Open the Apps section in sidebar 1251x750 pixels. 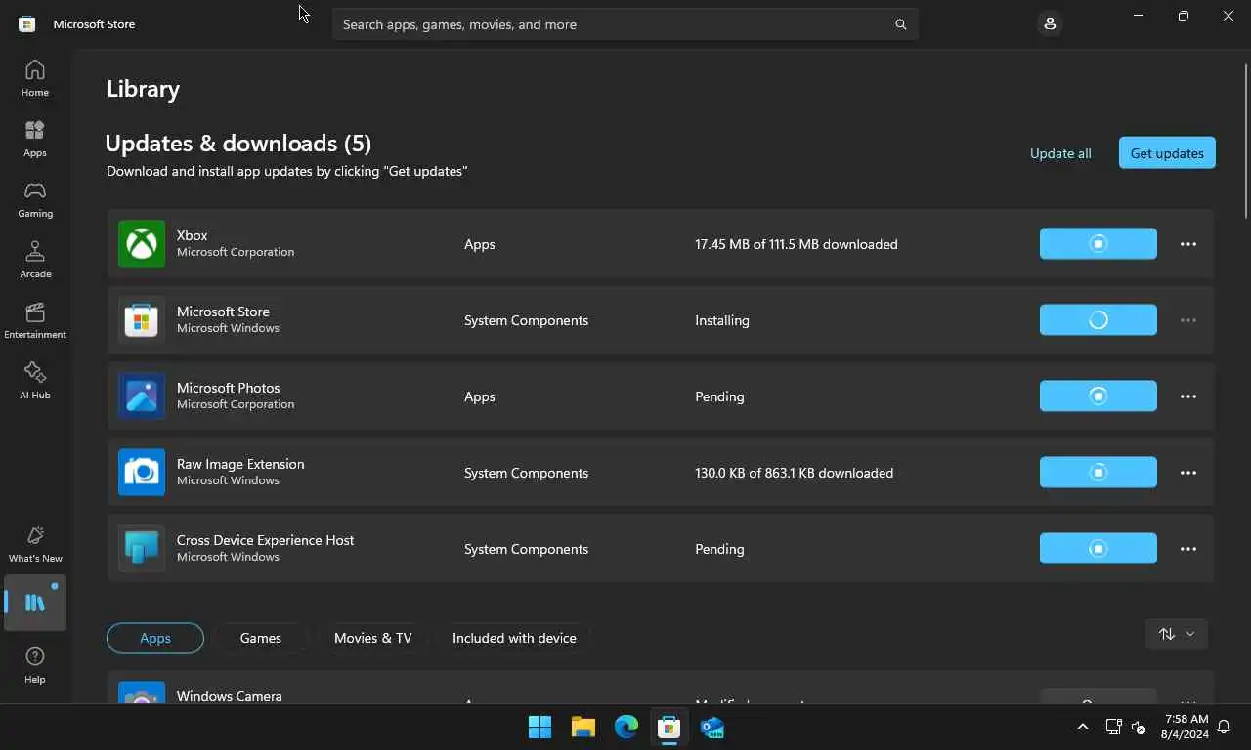pos(35,139)
